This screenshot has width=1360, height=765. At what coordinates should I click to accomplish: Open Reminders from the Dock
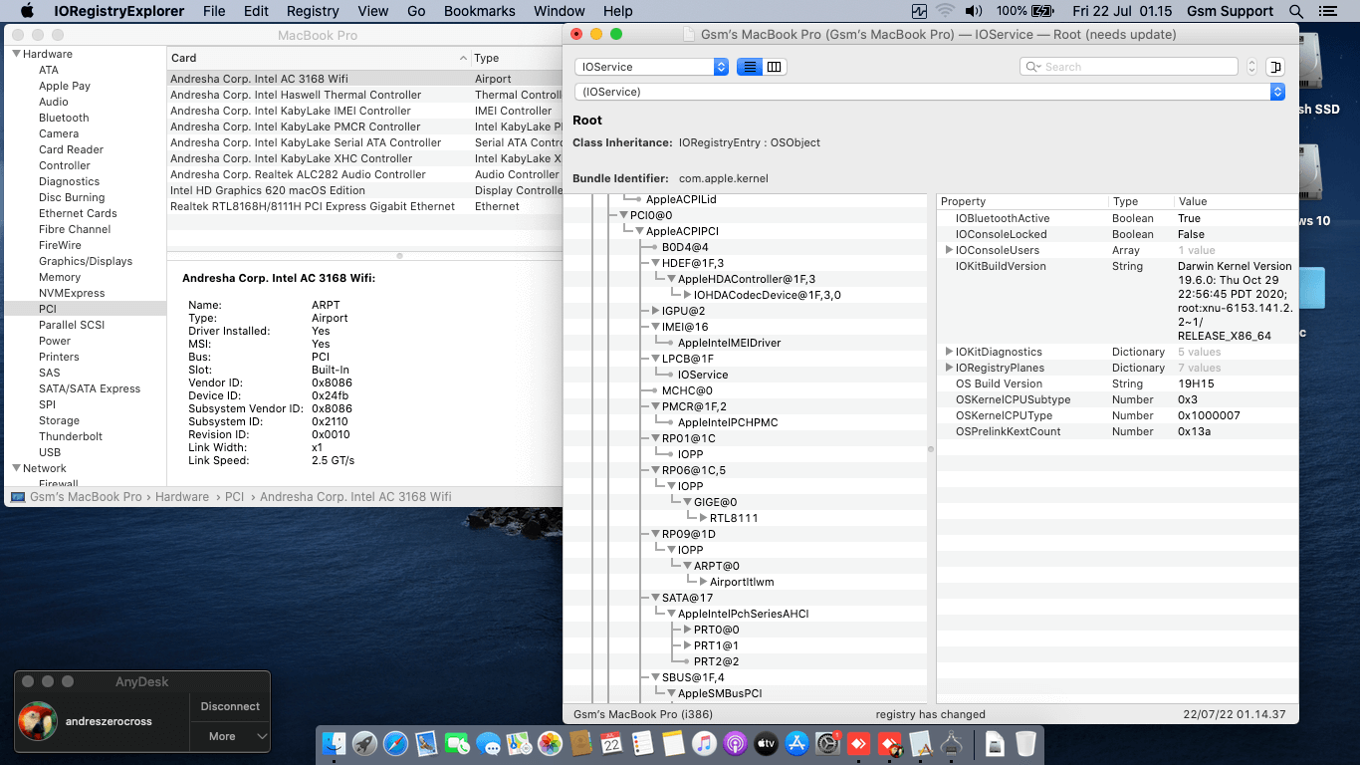click(x=642, y=743)
